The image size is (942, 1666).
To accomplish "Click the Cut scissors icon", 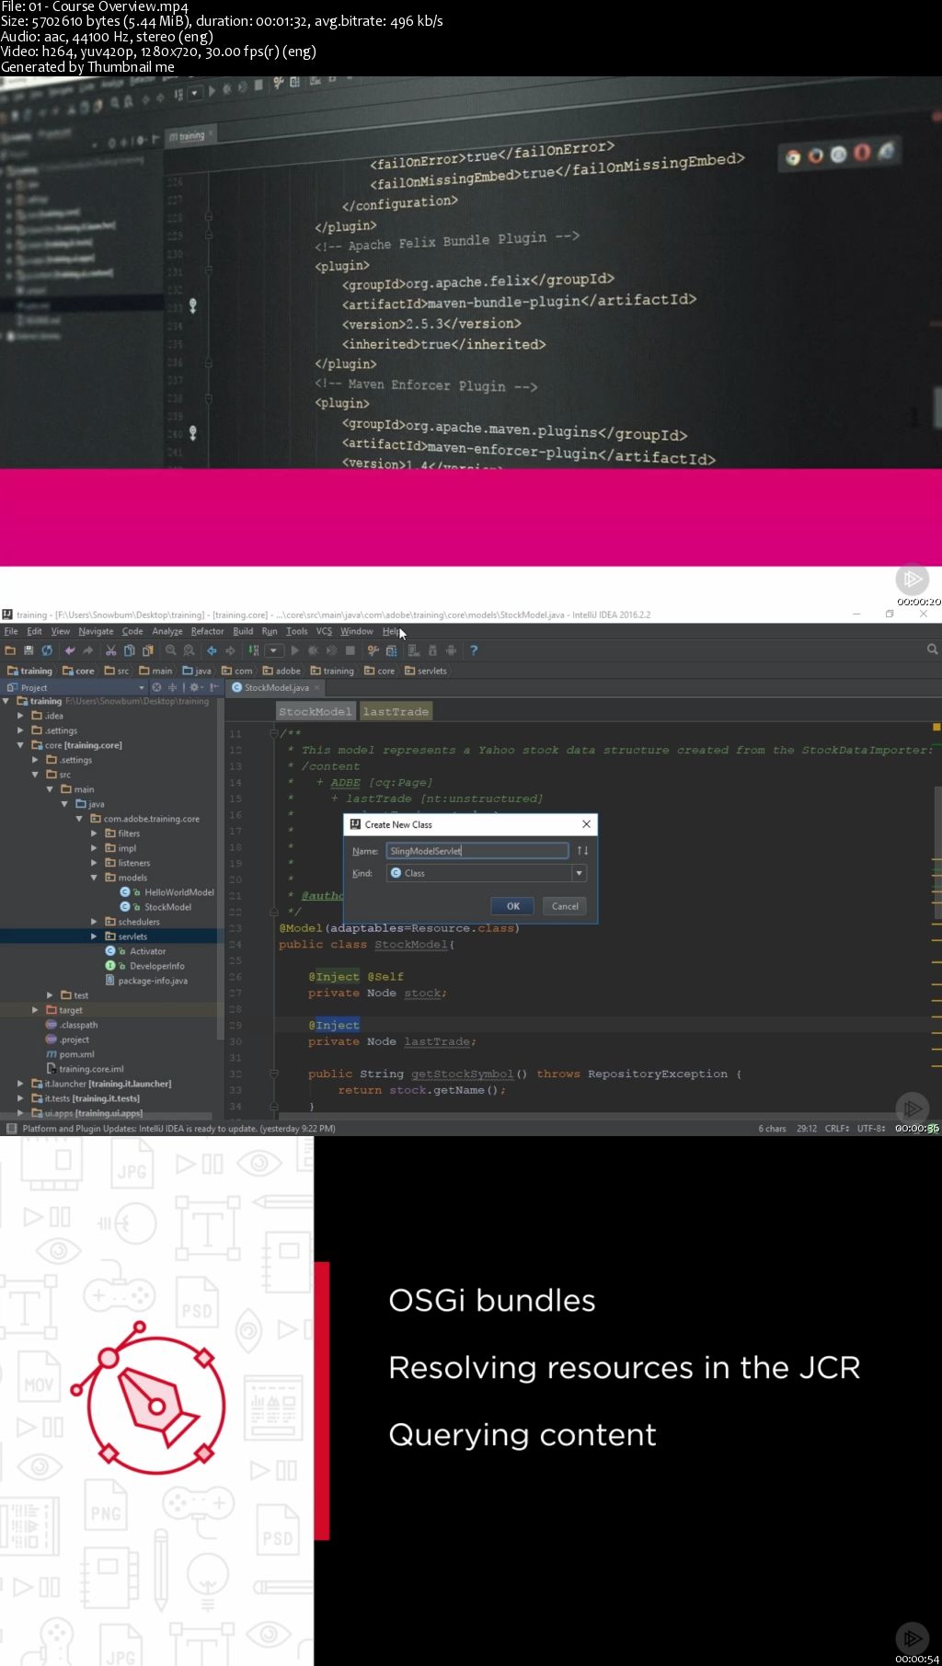I will (x=111, y=650).
